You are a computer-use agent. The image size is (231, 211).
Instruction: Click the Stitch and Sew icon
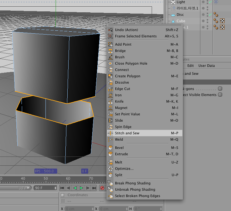coord(110,133)
